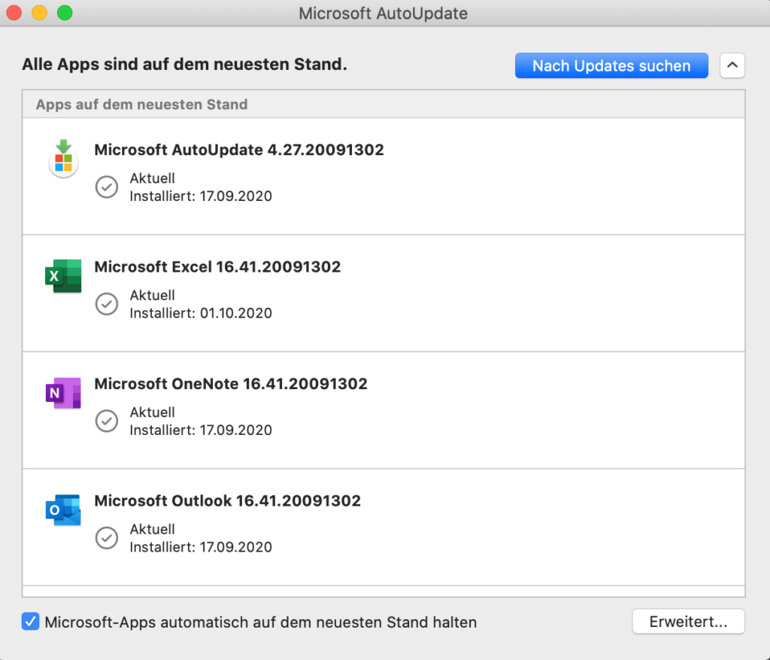The image size is (770, 660).
Task: Collapse the updates list with the chevron
Action: (732, 65)
